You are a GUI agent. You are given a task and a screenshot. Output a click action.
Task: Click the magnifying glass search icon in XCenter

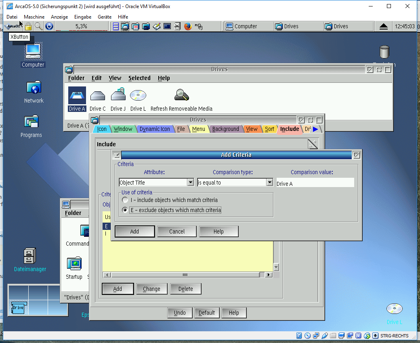point(39,26)
